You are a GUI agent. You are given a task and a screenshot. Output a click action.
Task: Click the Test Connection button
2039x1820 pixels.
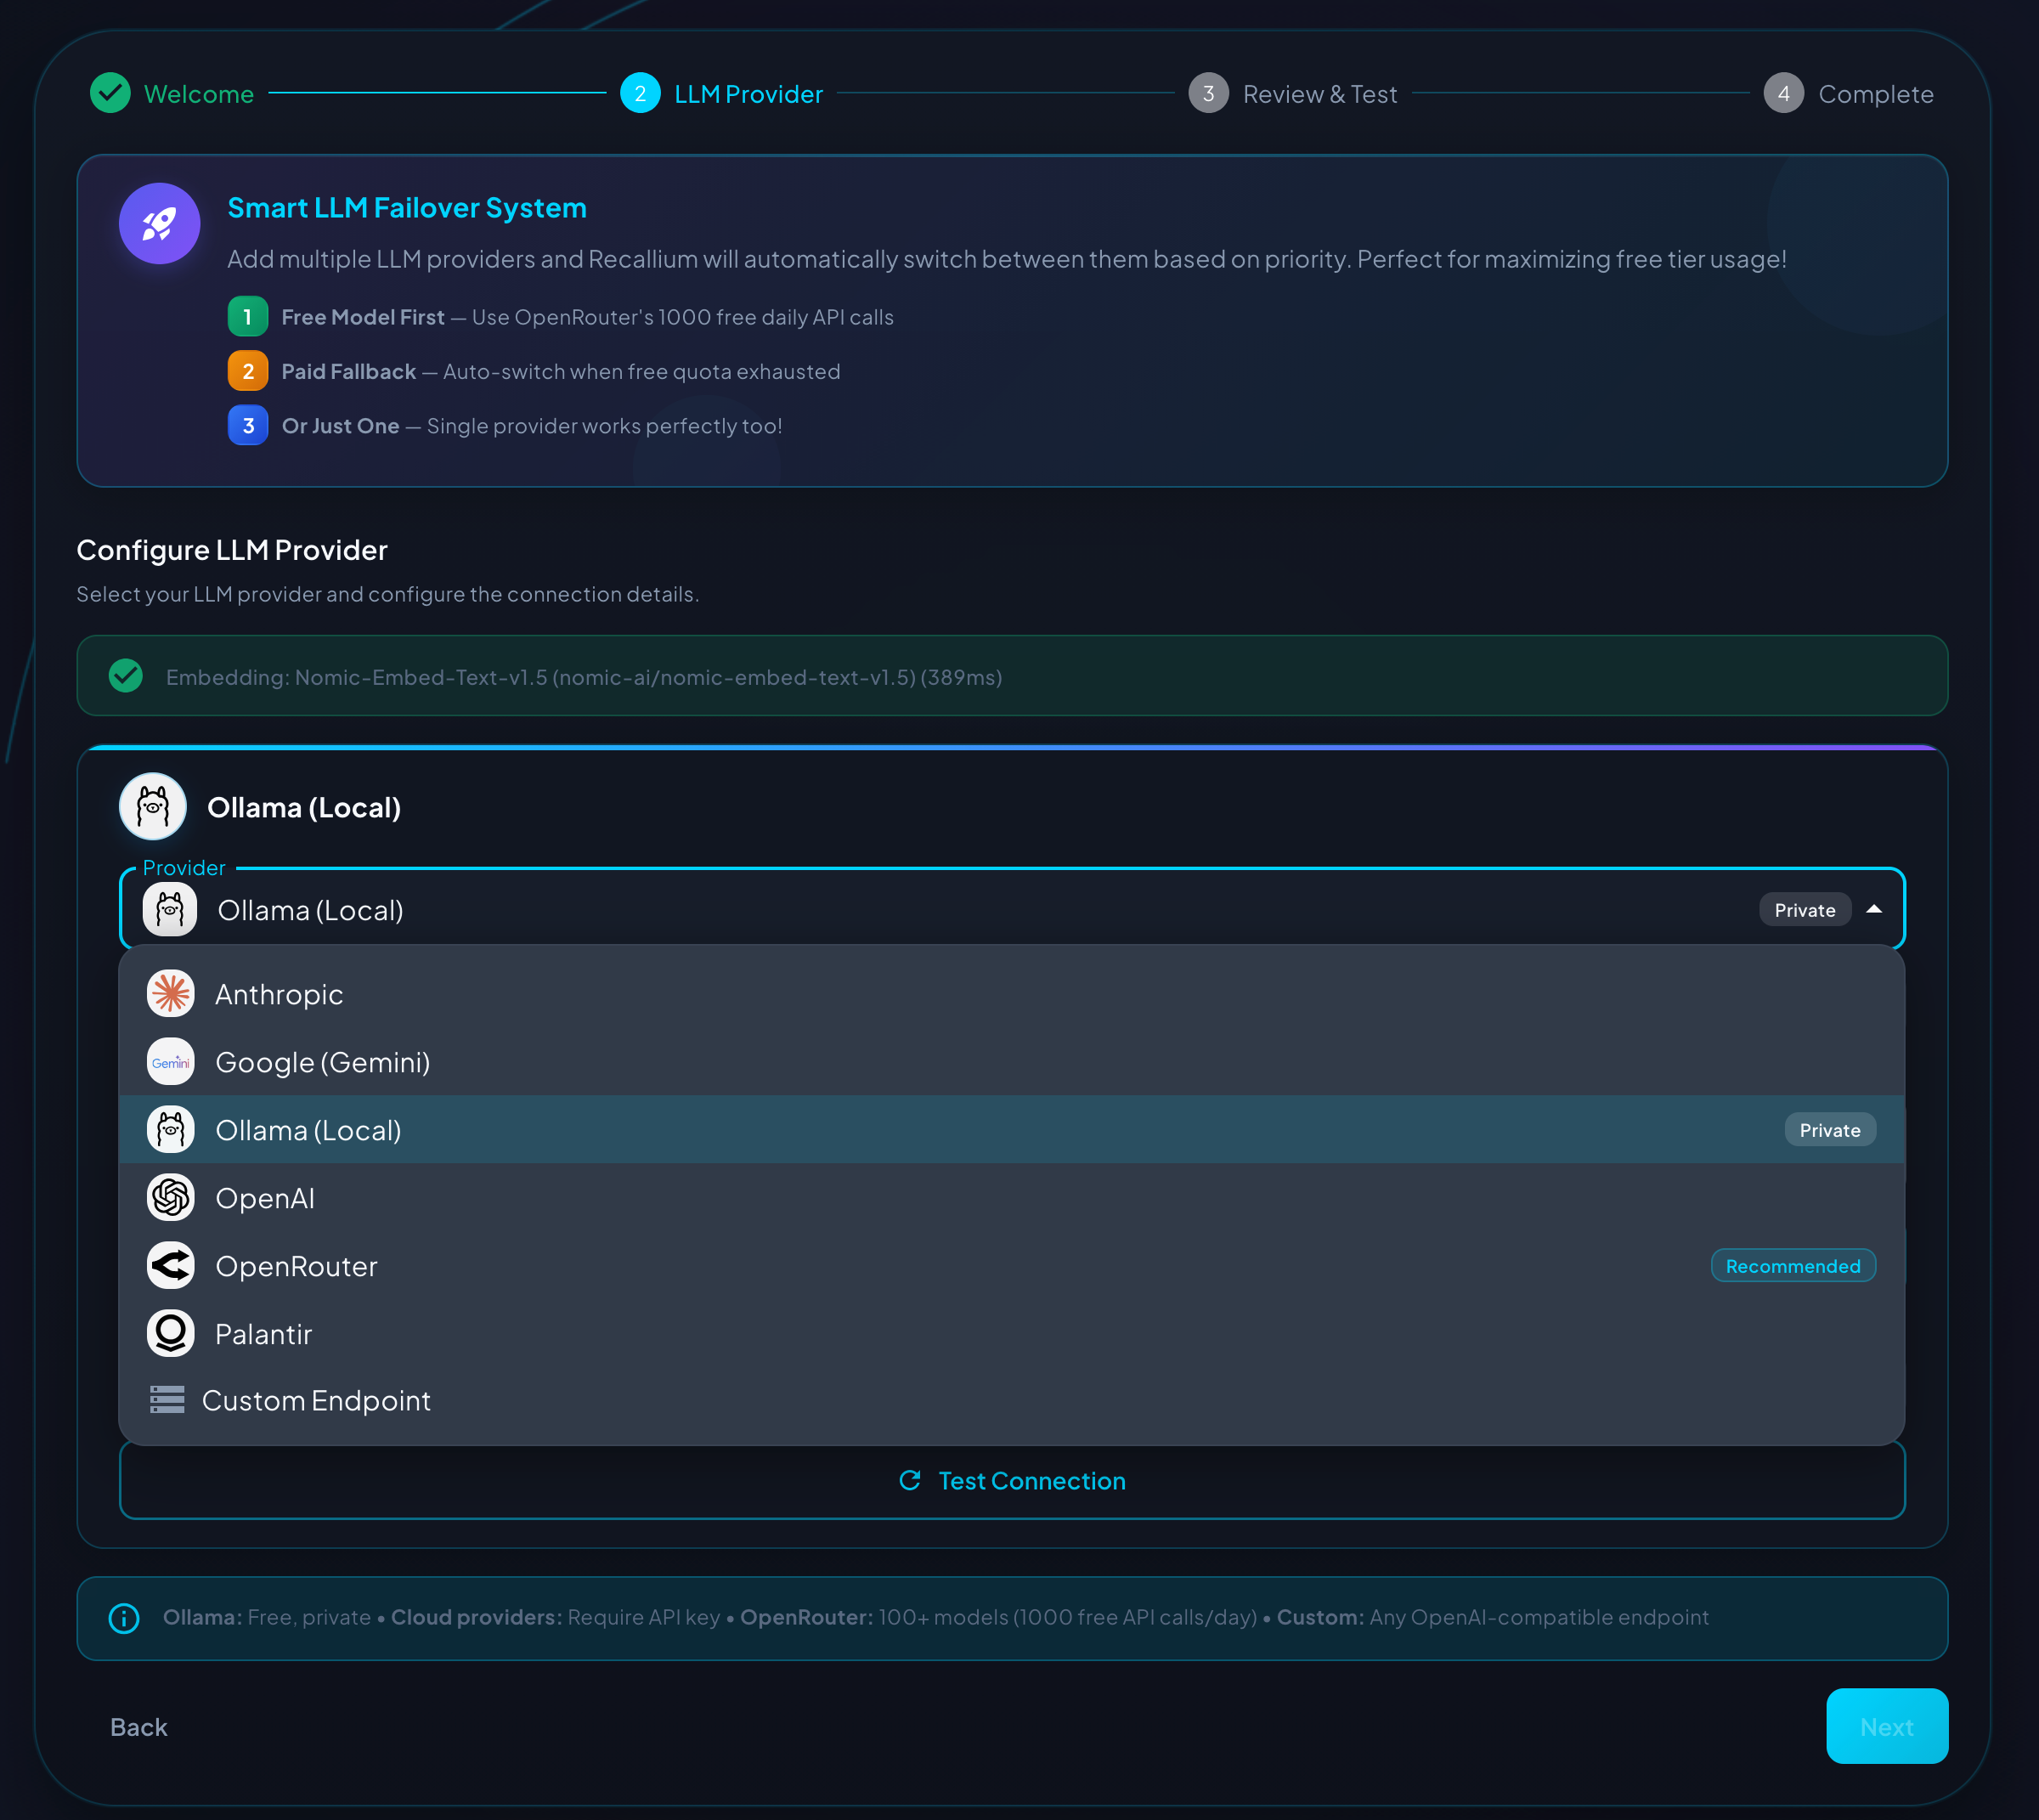point(1012,1480)
